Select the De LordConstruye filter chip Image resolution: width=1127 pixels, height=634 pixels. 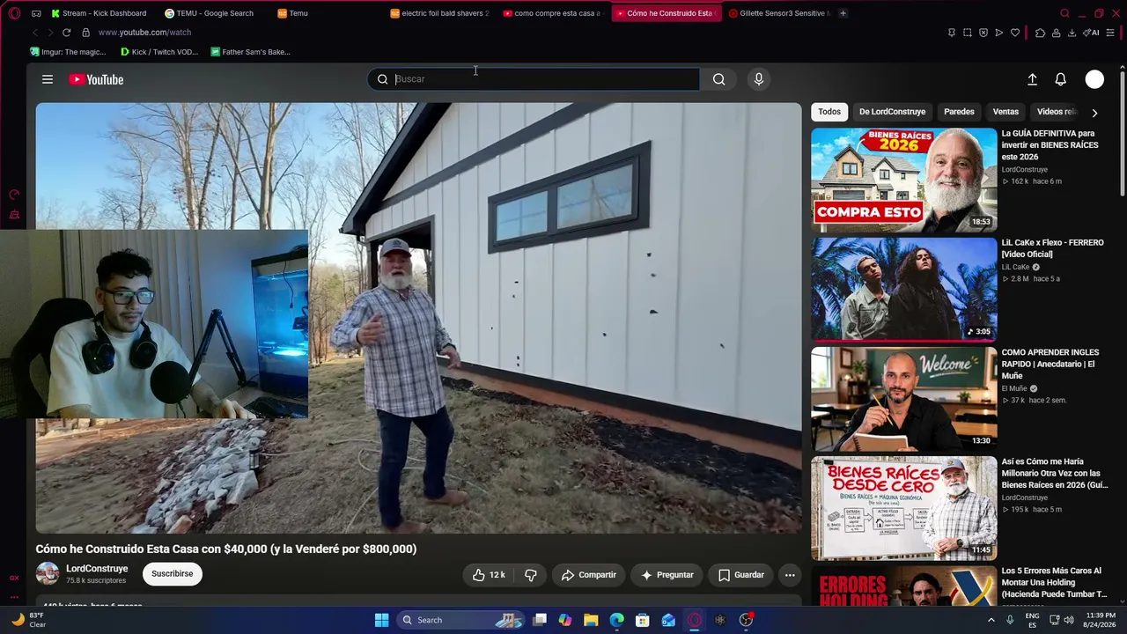[x=892, y=112]
